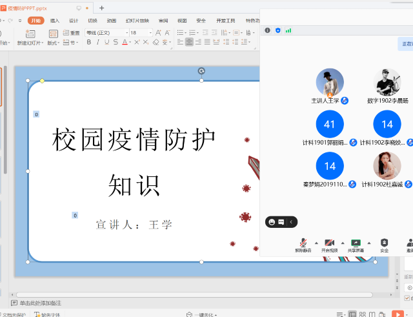The width and height of the screenshot is (413, 317).
Task: Switch to the 设计 tab
Action: tap(74, 21)
